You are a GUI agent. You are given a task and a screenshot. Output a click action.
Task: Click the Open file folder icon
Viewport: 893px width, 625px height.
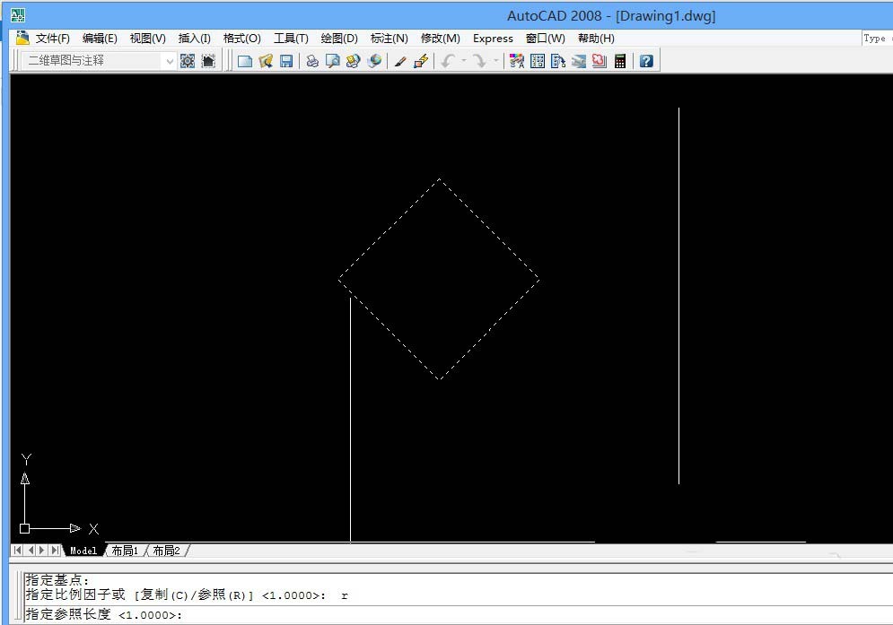266,61
